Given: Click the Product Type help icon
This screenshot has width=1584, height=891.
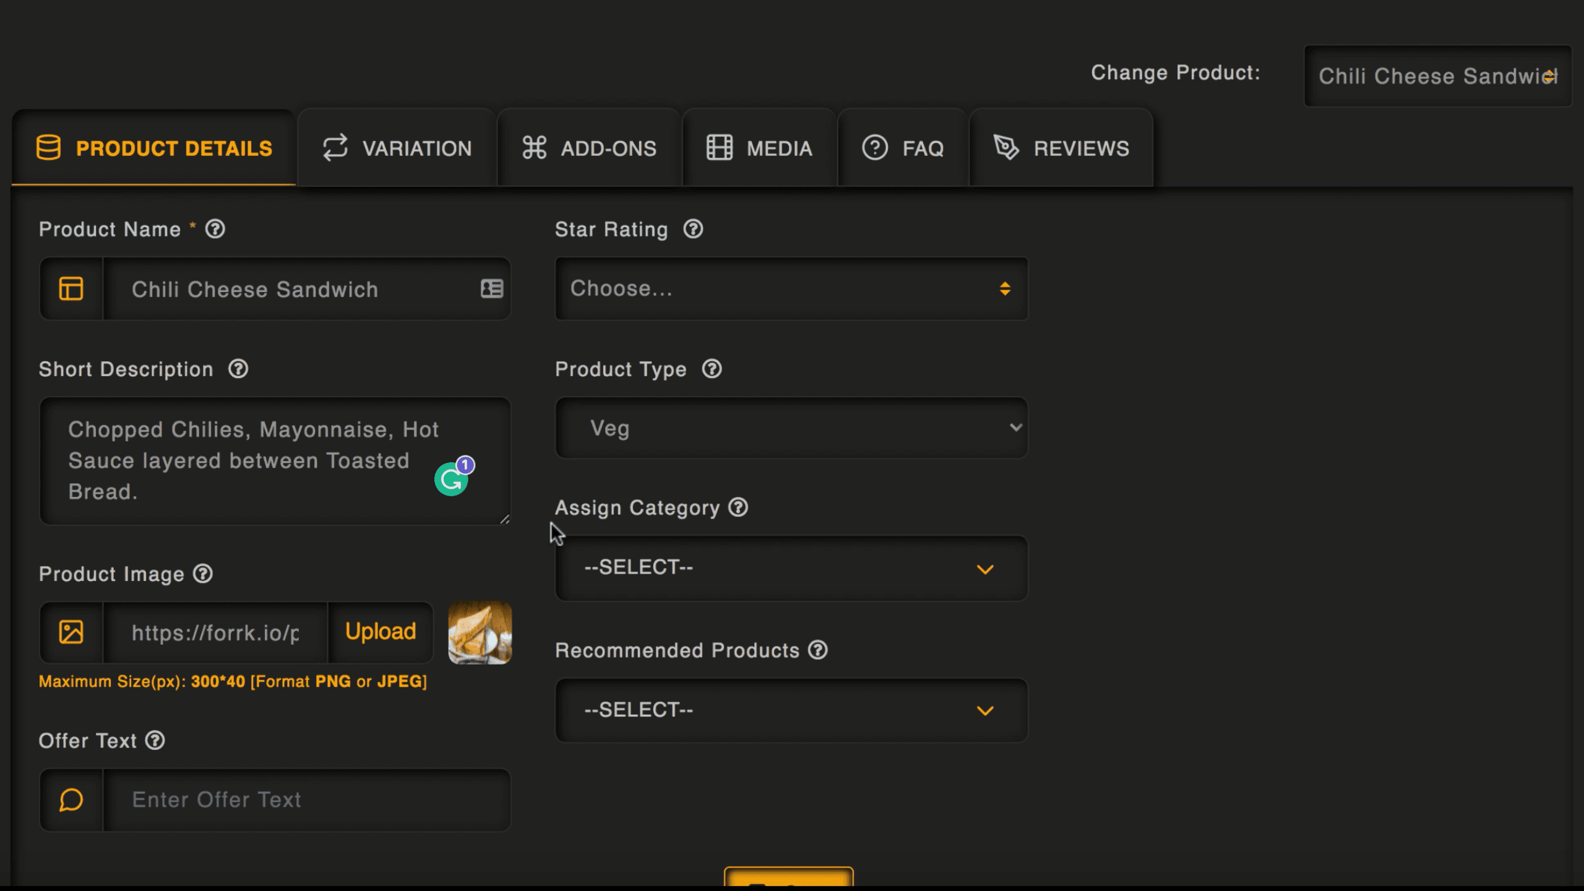Looking at the screenshot, I should pos(712,369).
